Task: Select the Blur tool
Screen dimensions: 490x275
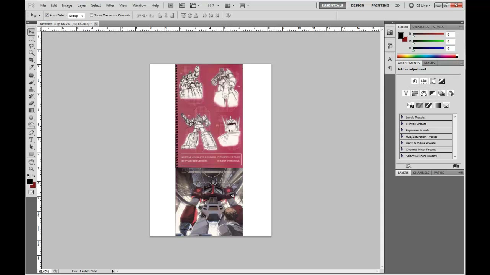Action: click(31, 118)
